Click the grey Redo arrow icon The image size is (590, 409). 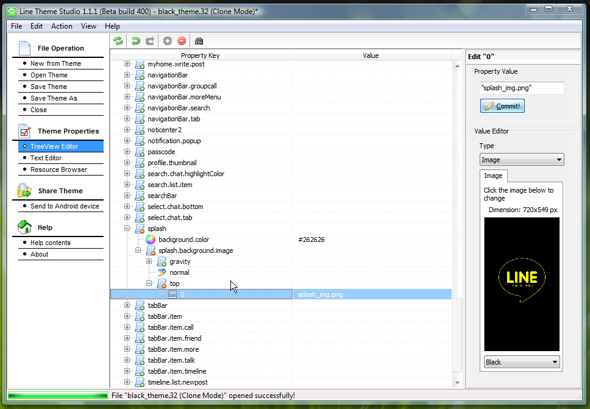tap(149, 41)
